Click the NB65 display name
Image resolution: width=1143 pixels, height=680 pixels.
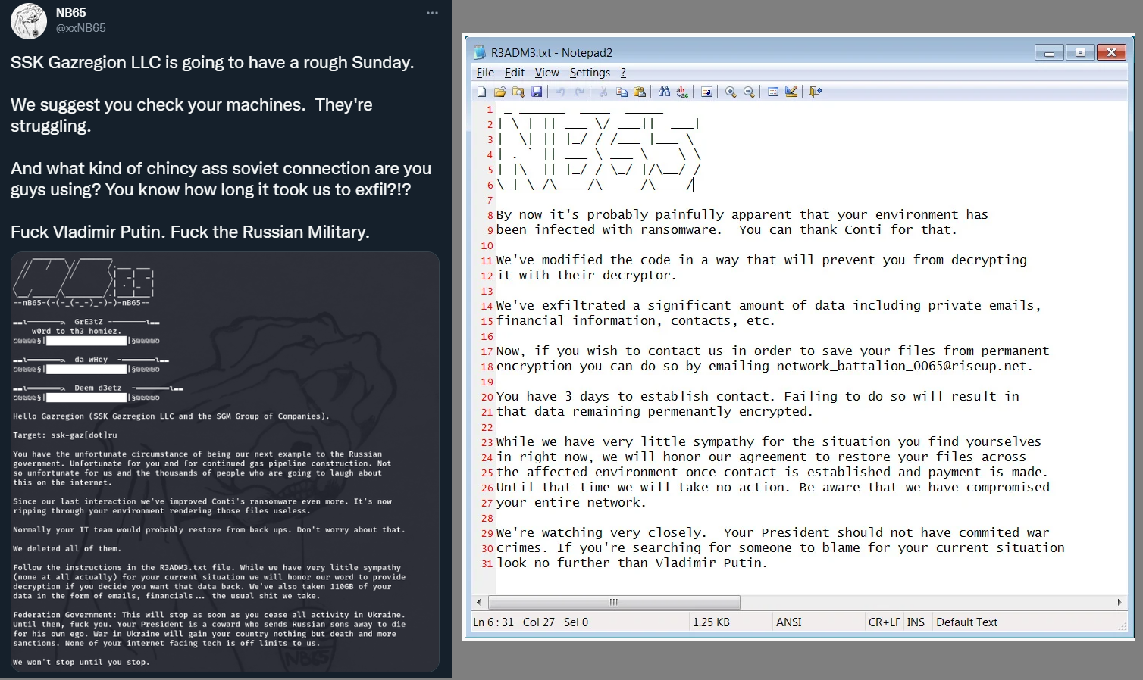[x=70, y=13]
